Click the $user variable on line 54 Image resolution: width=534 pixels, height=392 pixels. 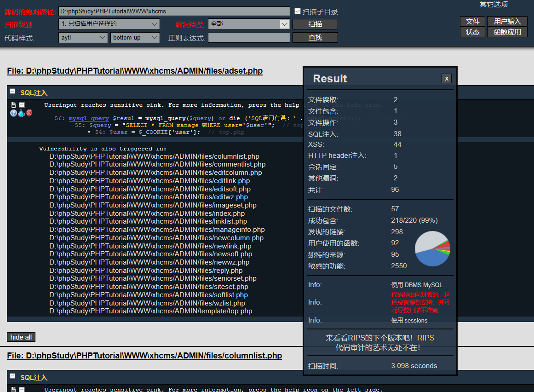(119, 132)
